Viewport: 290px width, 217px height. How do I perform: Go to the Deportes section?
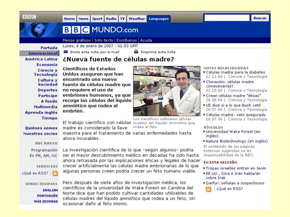(x=48, y=90)
